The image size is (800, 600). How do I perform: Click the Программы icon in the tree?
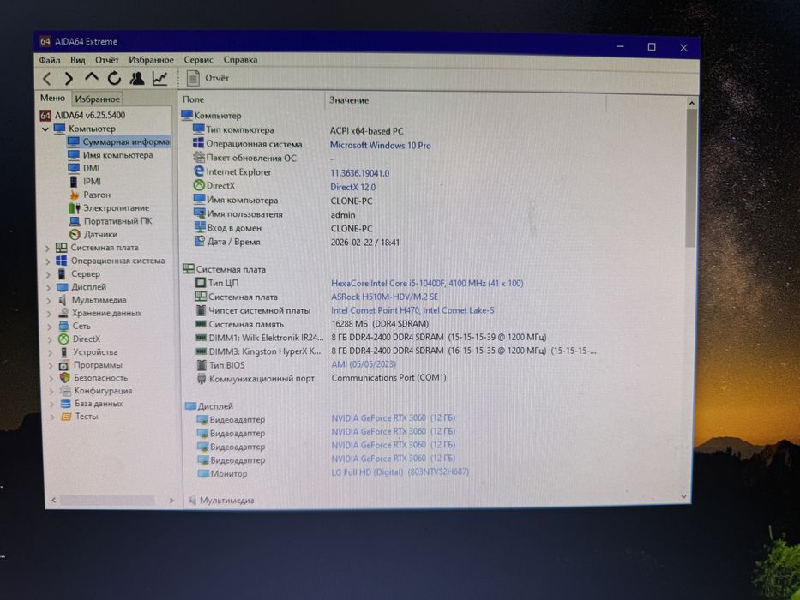point(63,365)
